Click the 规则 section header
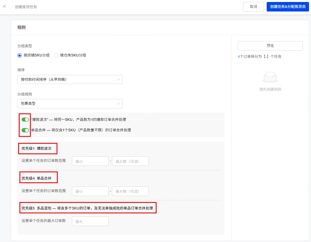Screen dimensions: 311x242 click(22, 28)
